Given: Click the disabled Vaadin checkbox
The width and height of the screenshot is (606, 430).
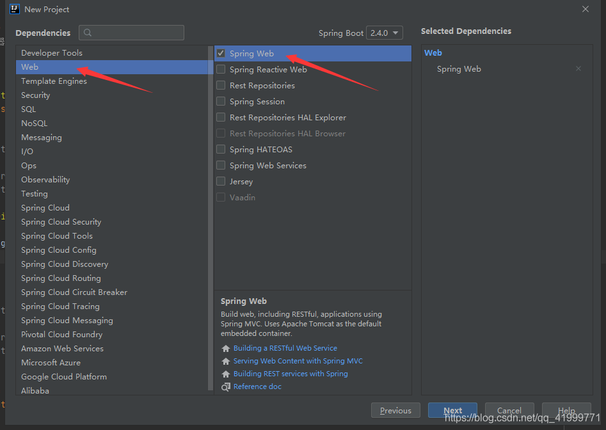Looking at the screenshot, I should (x=221, y=198).
